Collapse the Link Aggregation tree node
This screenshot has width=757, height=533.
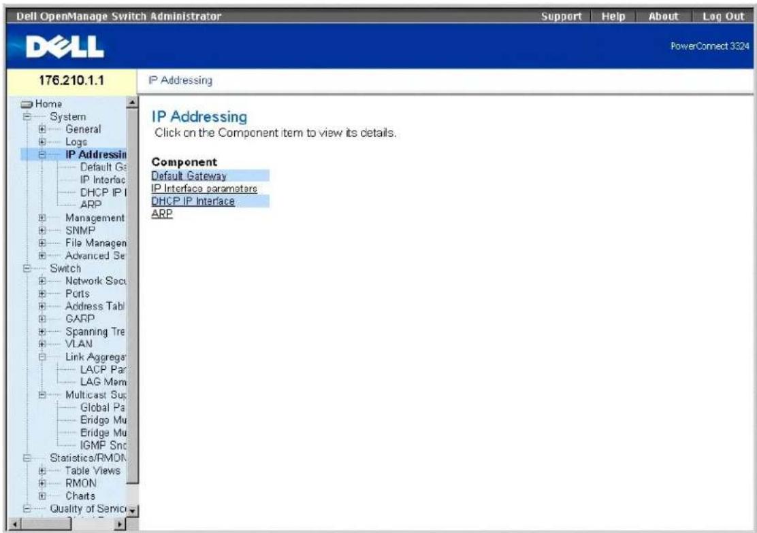point(42,357)
